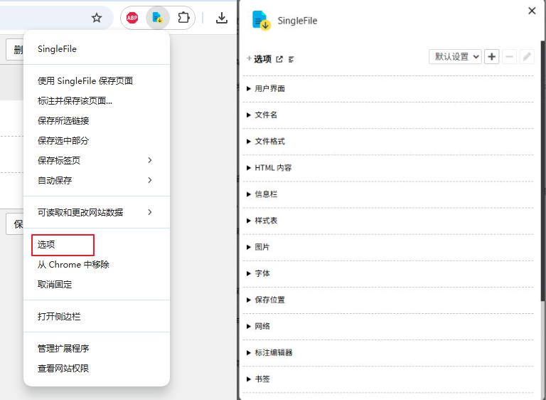The height and width of the screenshot is (400, 546).
Task: Expand the 字体 section
Action: click(x=388, y=274)
